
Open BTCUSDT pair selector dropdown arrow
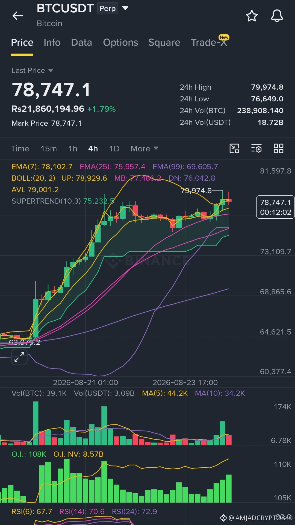click(x=125, y=8)
